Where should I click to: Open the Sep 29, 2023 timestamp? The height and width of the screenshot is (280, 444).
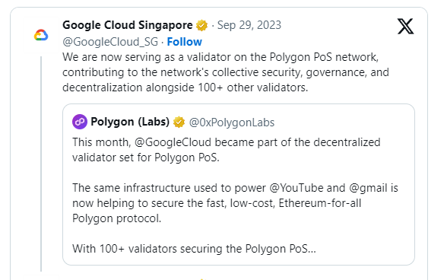tap(249, 25)
